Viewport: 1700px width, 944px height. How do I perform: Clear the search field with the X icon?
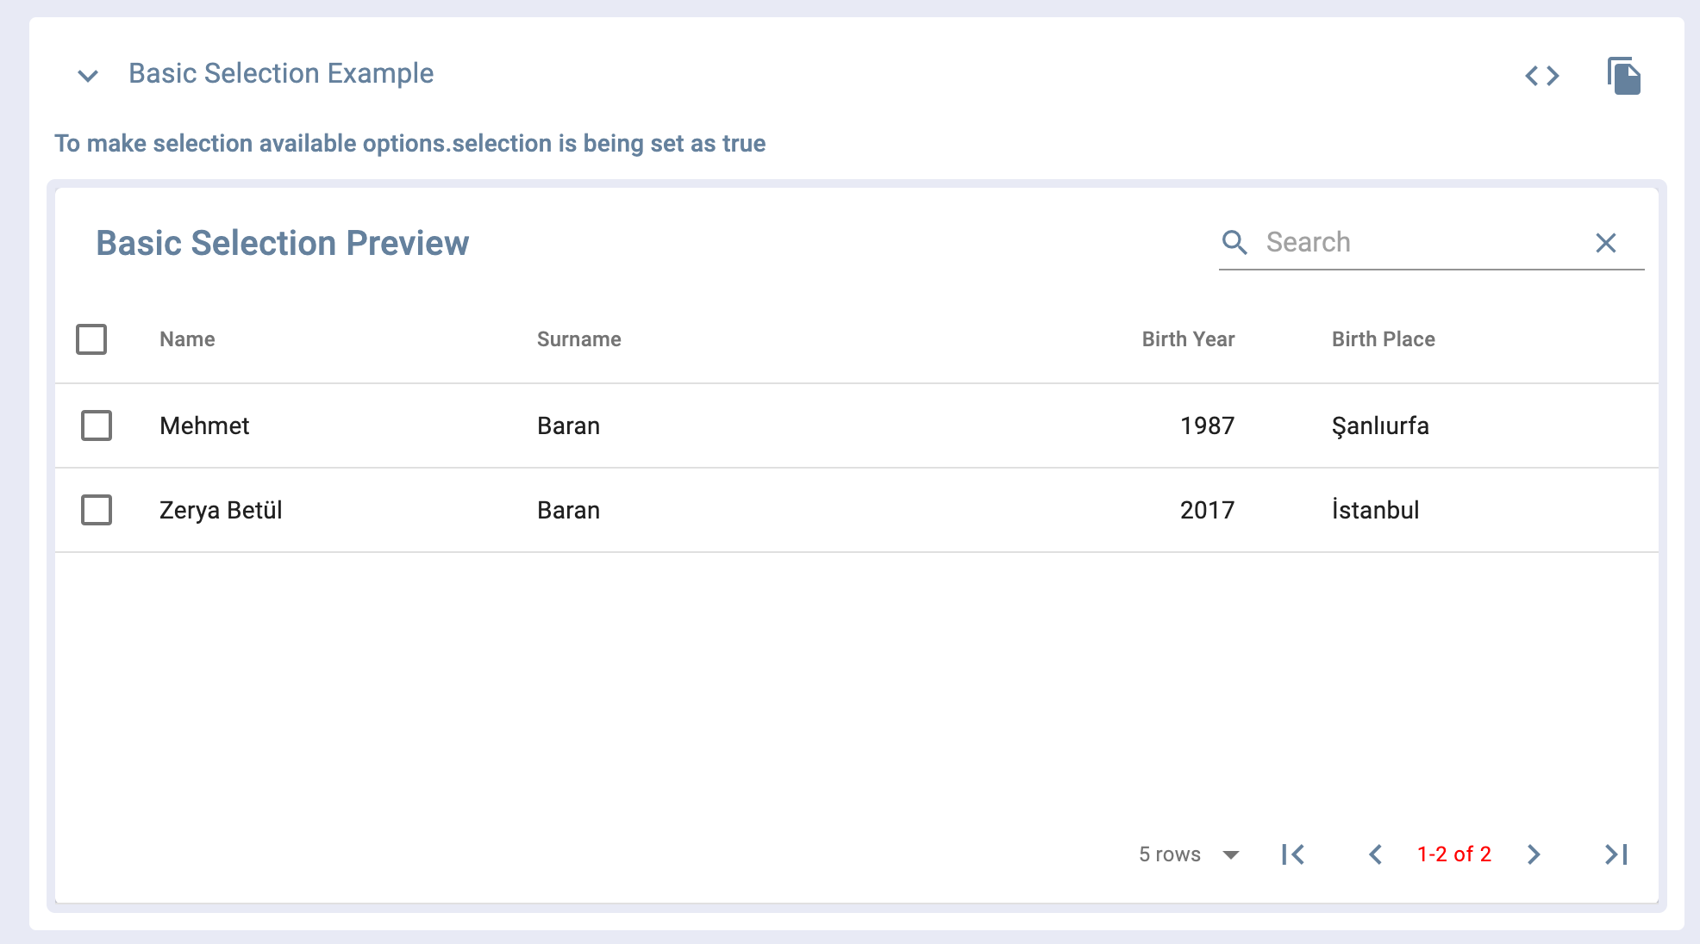pos(1607,243)
